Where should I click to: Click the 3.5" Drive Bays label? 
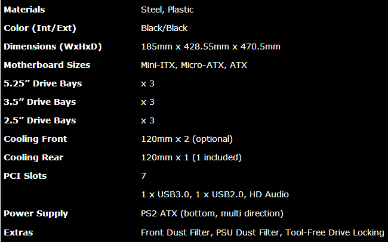point(40,102)
